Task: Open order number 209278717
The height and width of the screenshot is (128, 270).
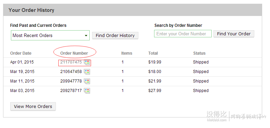Action: pos(71,91)
